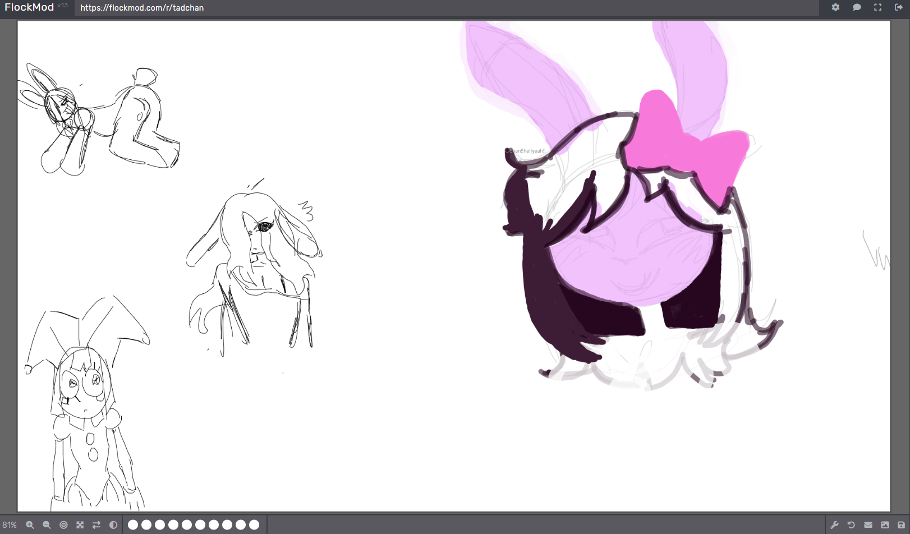Leave the room via exit icon
910x534 pixels.
click(898, 7)
